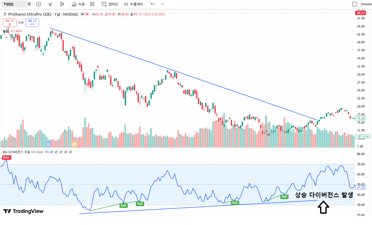Click the red 49.17 price label on the axis
Screen dimensions: 372x225
pos(361,13)
